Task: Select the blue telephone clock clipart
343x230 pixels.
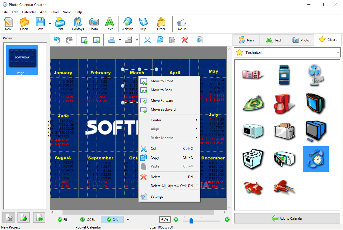Action: pyautogui.click(x=316, y=159)
